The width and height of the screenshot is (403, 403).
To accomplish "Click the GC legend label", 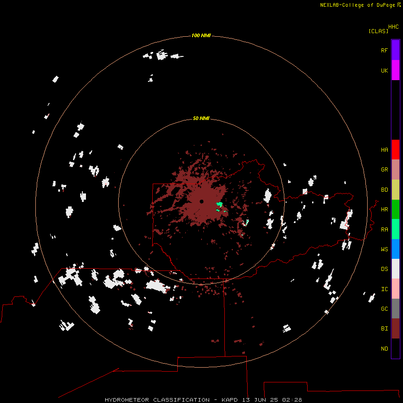I will point(384,309).
